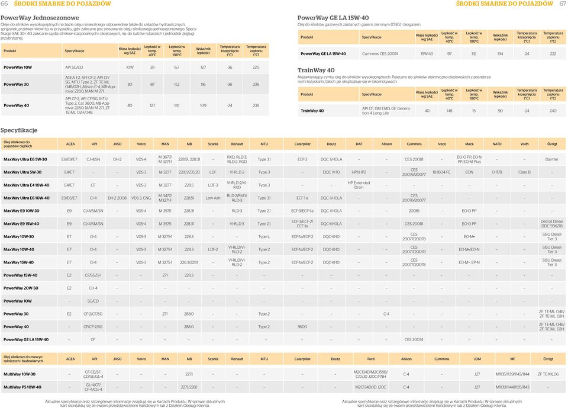The image size is (568, 408).
Task: Select the 'MaxWay E9 10W-30' row label
Action: pos(21,211)
